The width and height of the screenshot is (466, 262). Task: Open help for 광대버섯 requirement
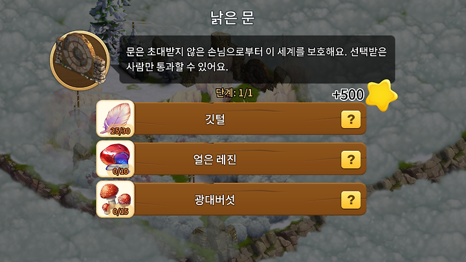351,200
